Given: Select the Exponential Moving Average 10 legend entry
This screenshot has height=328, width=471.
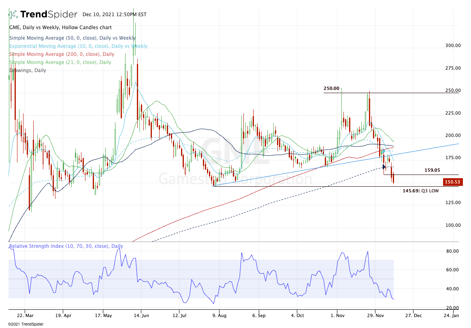Looking at the screenshot, I should coord(79,46).
